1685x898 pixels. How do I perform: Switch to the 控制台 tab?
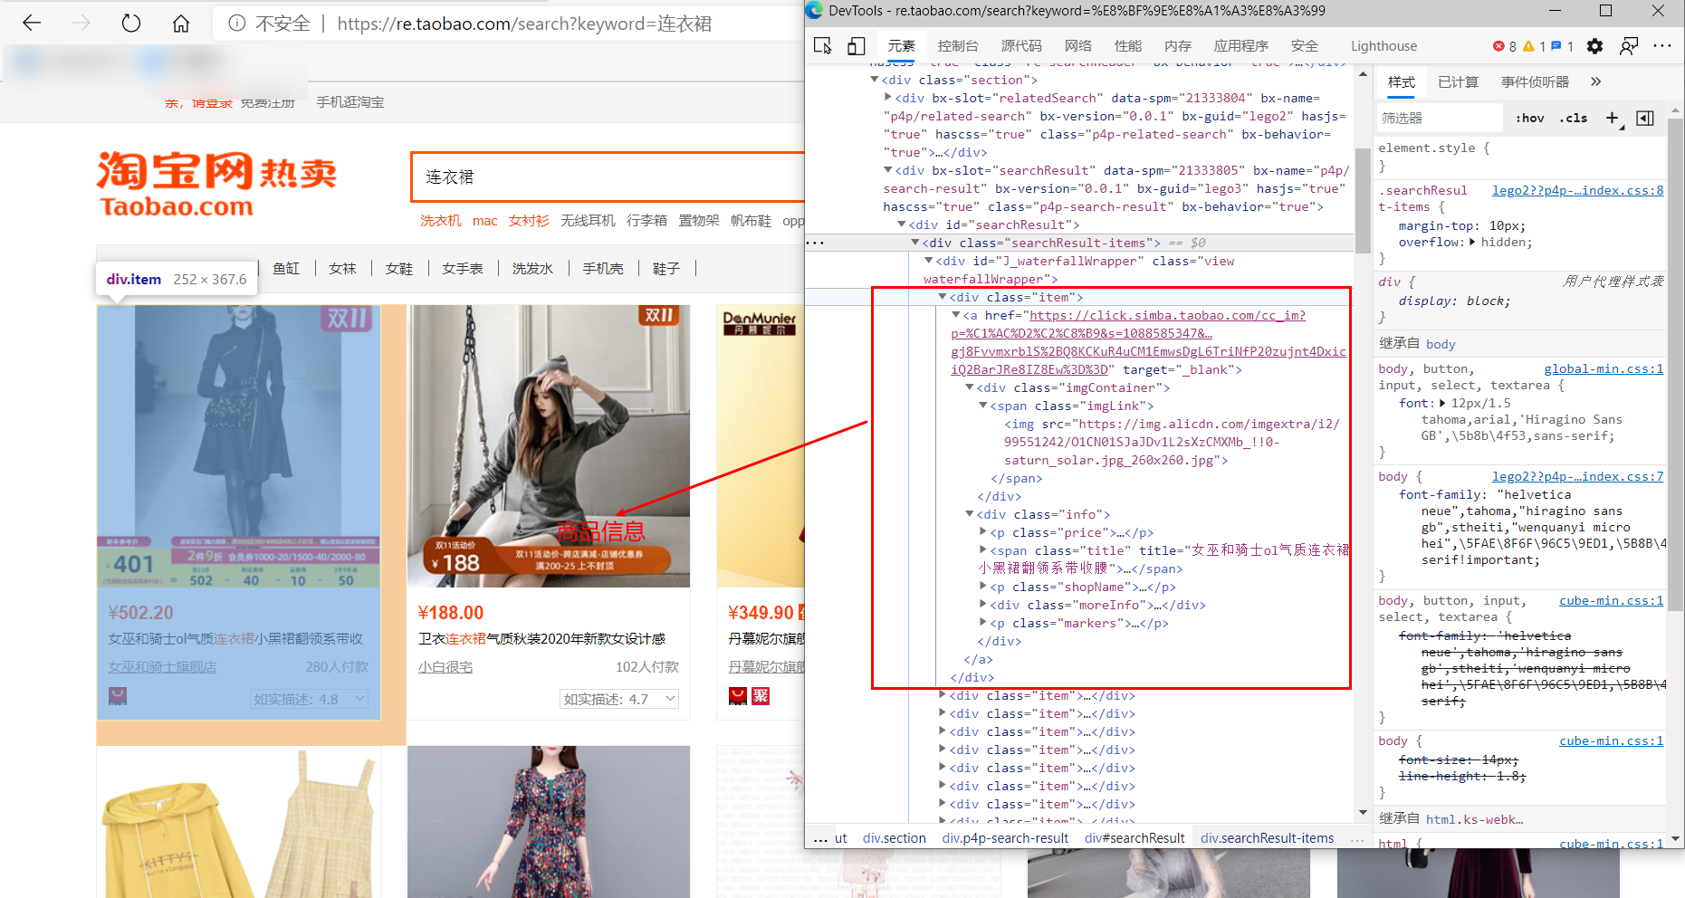[958, 46]
